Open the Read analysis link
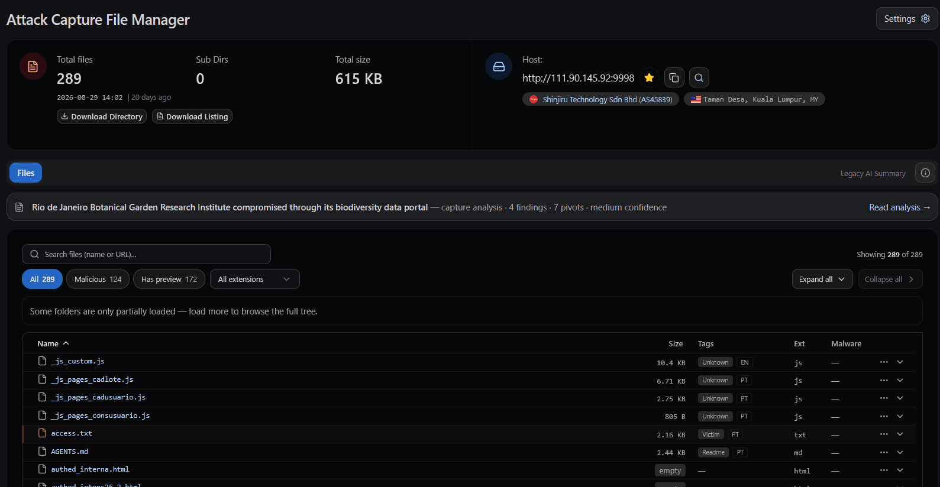This screenshot has height=487, width=940. [899, 207]
